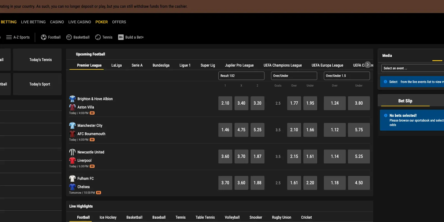The image size is (444, 222).
Task: Switch Live Highlights to Baseball tab
Action: tap(159, 217)
